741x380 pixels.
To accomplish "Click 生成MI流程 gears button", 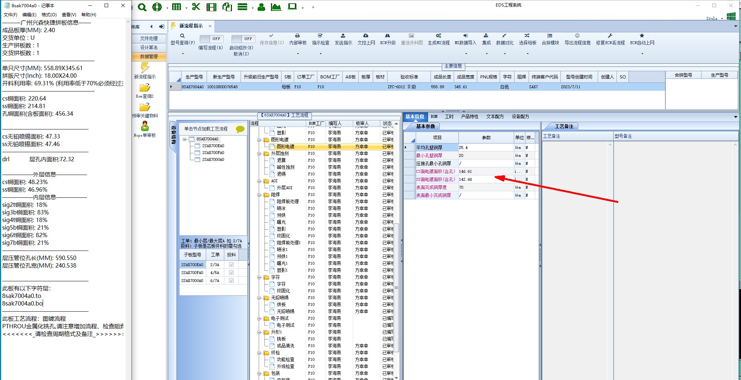I will 439,39.
